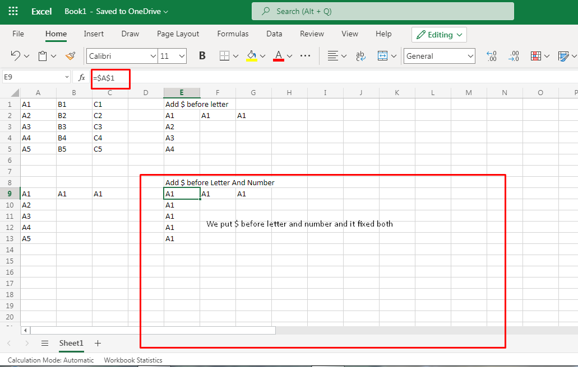Click Increase Decimal icon

click(x=514, y=56)
